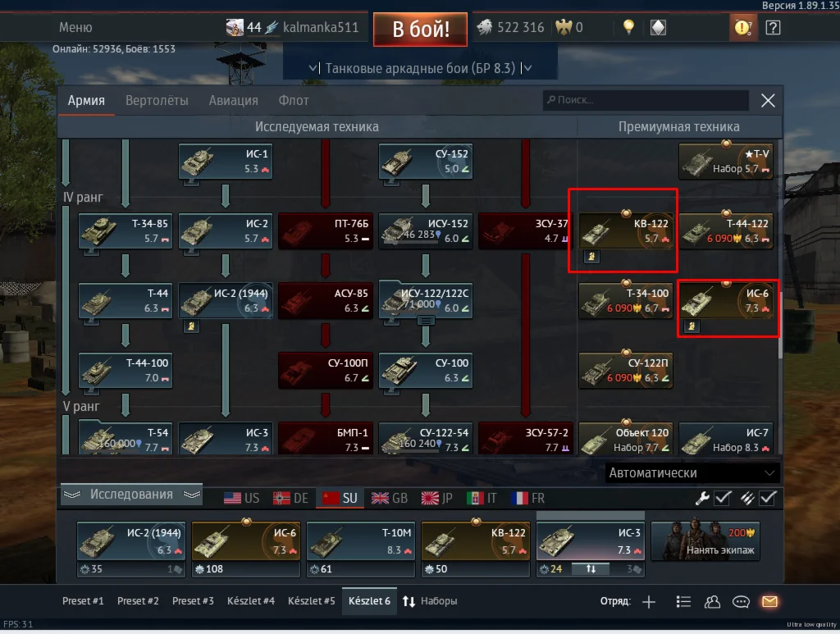Select the Объект 120 pack vehicle

click(626, 439)
